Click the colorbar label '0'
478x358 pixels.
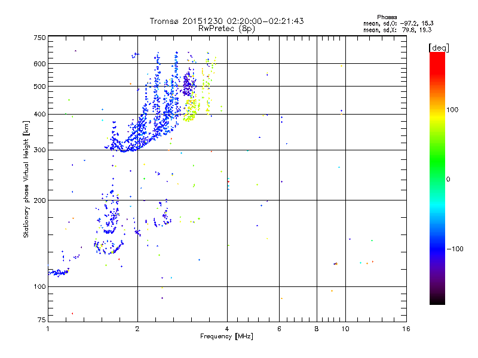pyautogui.click(x=448, y=180)
